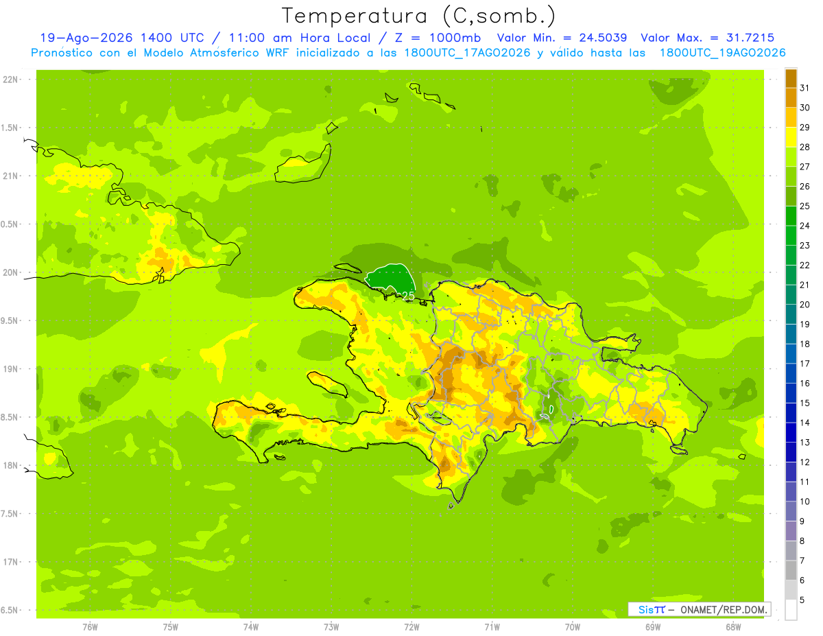Click longitude label "70W"
Image resolution: width=823 pixels, height=636 pixels.
tap(573, 627)
